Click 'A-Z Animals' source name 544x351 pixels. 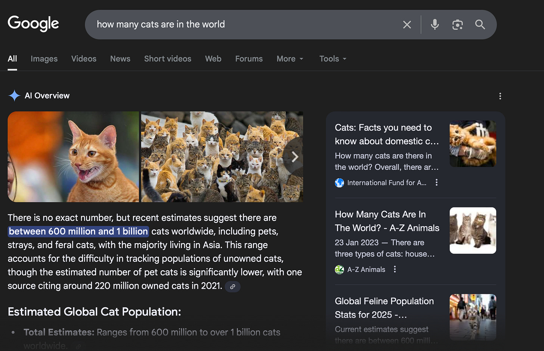pyautogui.click(x=366, y=269)
